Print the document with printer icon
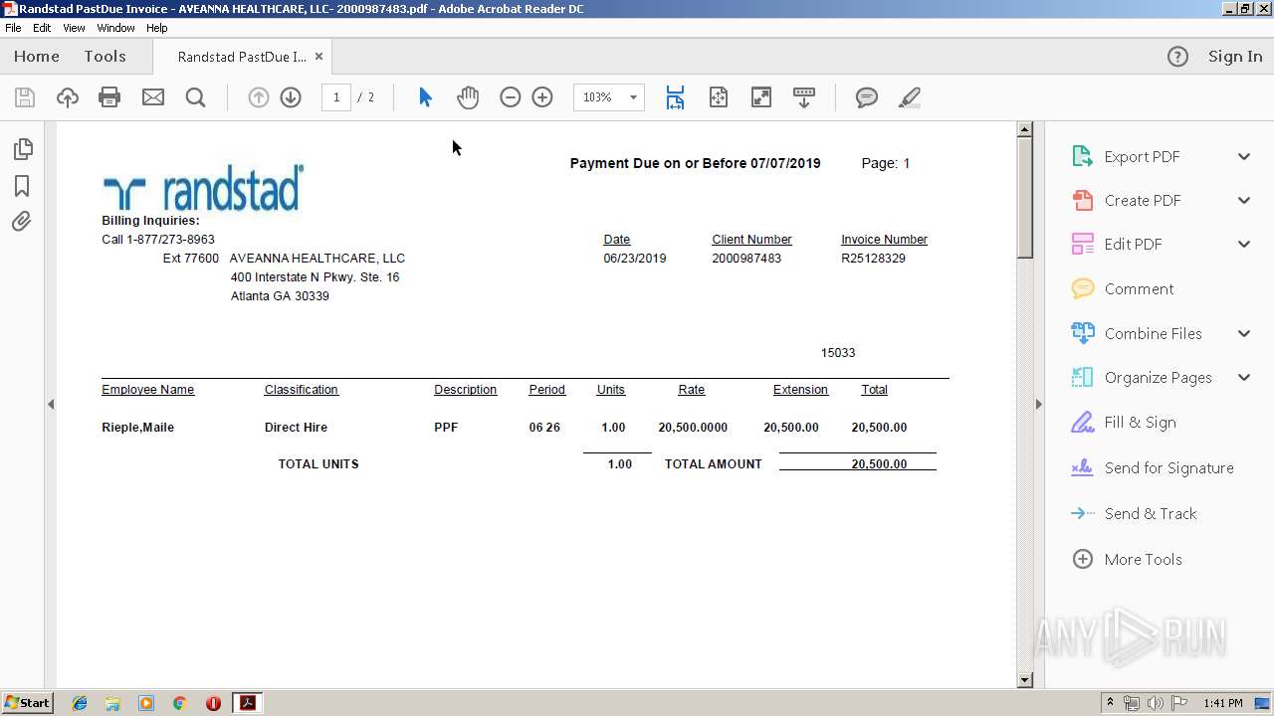The width and height of the screenshot is (1274, 716). pyautogui.click(x=109, y=97)
